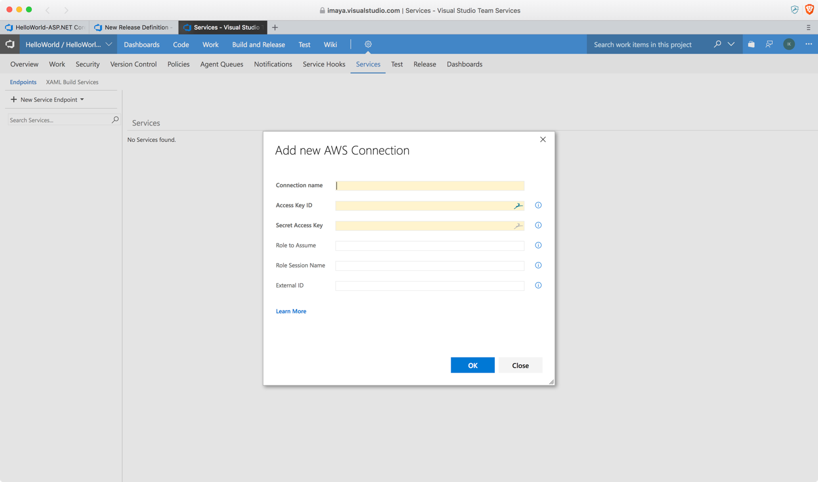Close the Add new AWS Connection dialog with X
Image resolution: width=818 pixels, height=482 pixels.
pos(543,140)
